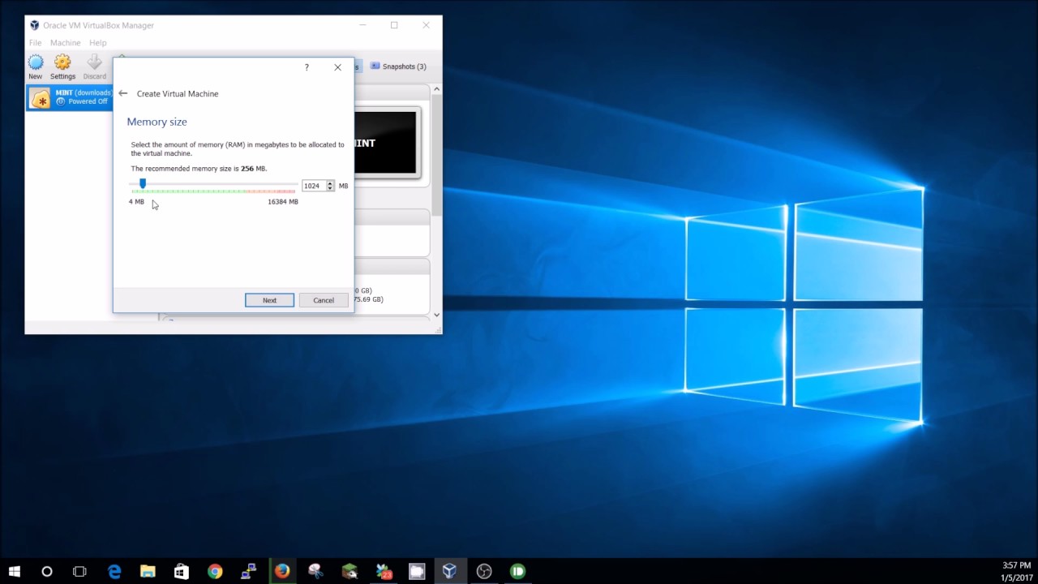Click the question mark help button in dialog
Screen dimensions: 1038x584
click(307, 67)
